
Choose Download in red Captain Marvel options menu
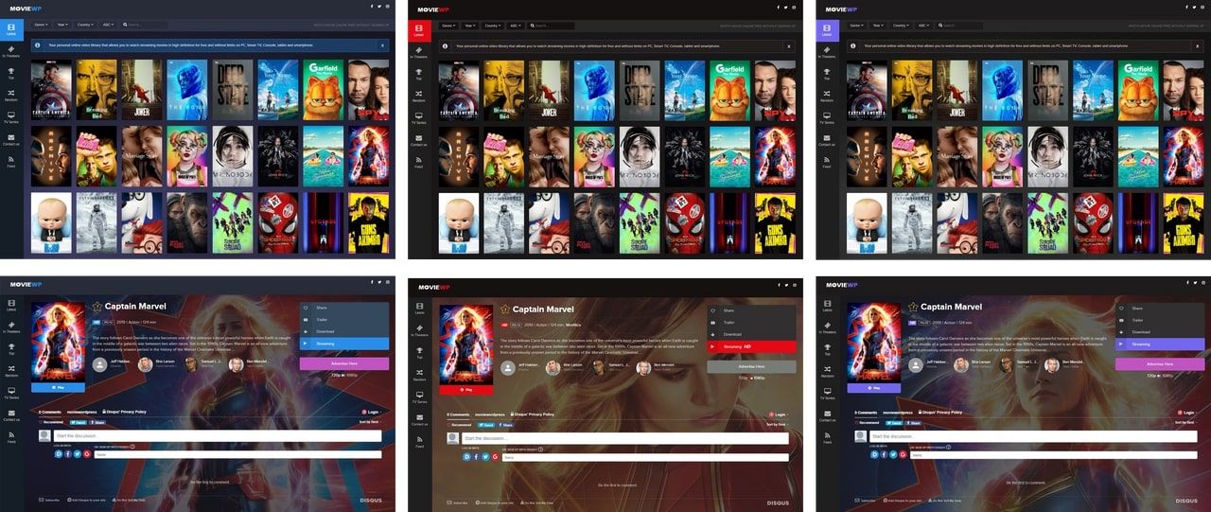tap(752, 334)
